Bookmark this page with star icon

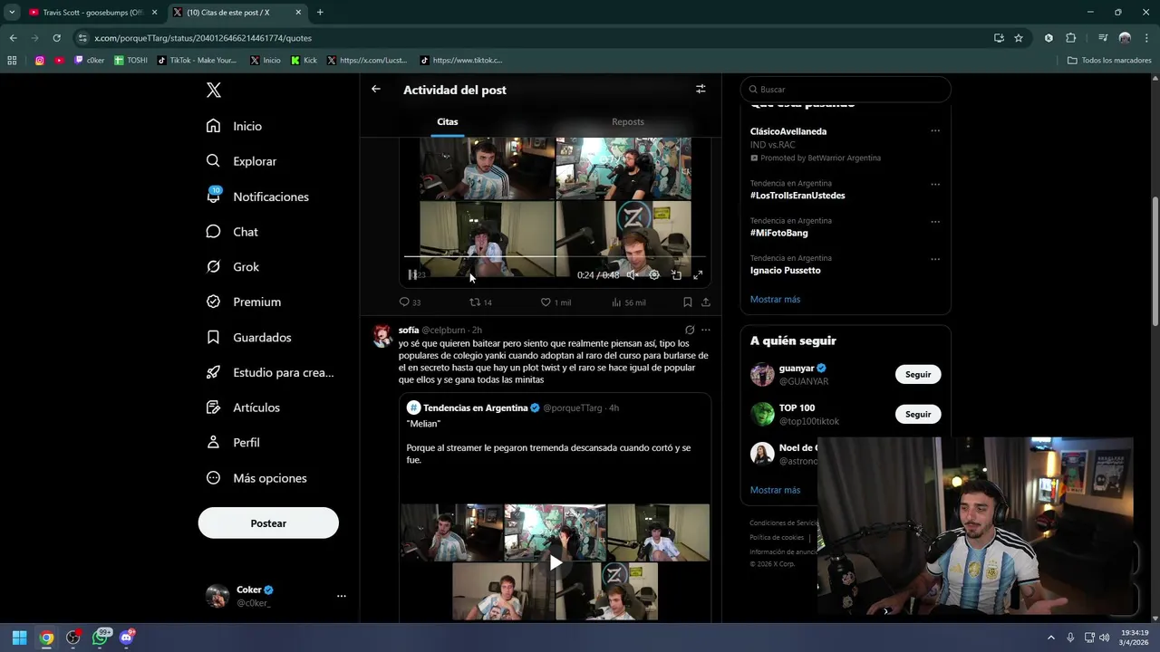click(x=1019, y=38)
